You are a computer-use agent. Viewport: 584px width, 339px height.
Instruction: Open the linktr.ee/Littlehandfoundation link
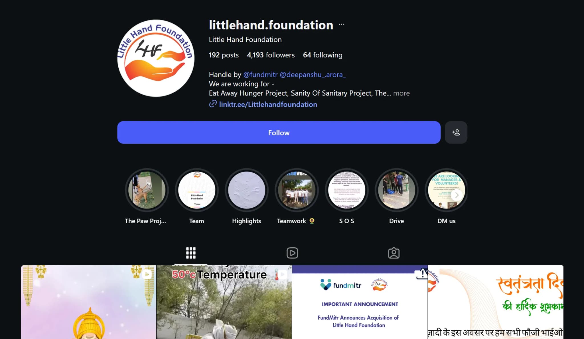pos(268,105)
